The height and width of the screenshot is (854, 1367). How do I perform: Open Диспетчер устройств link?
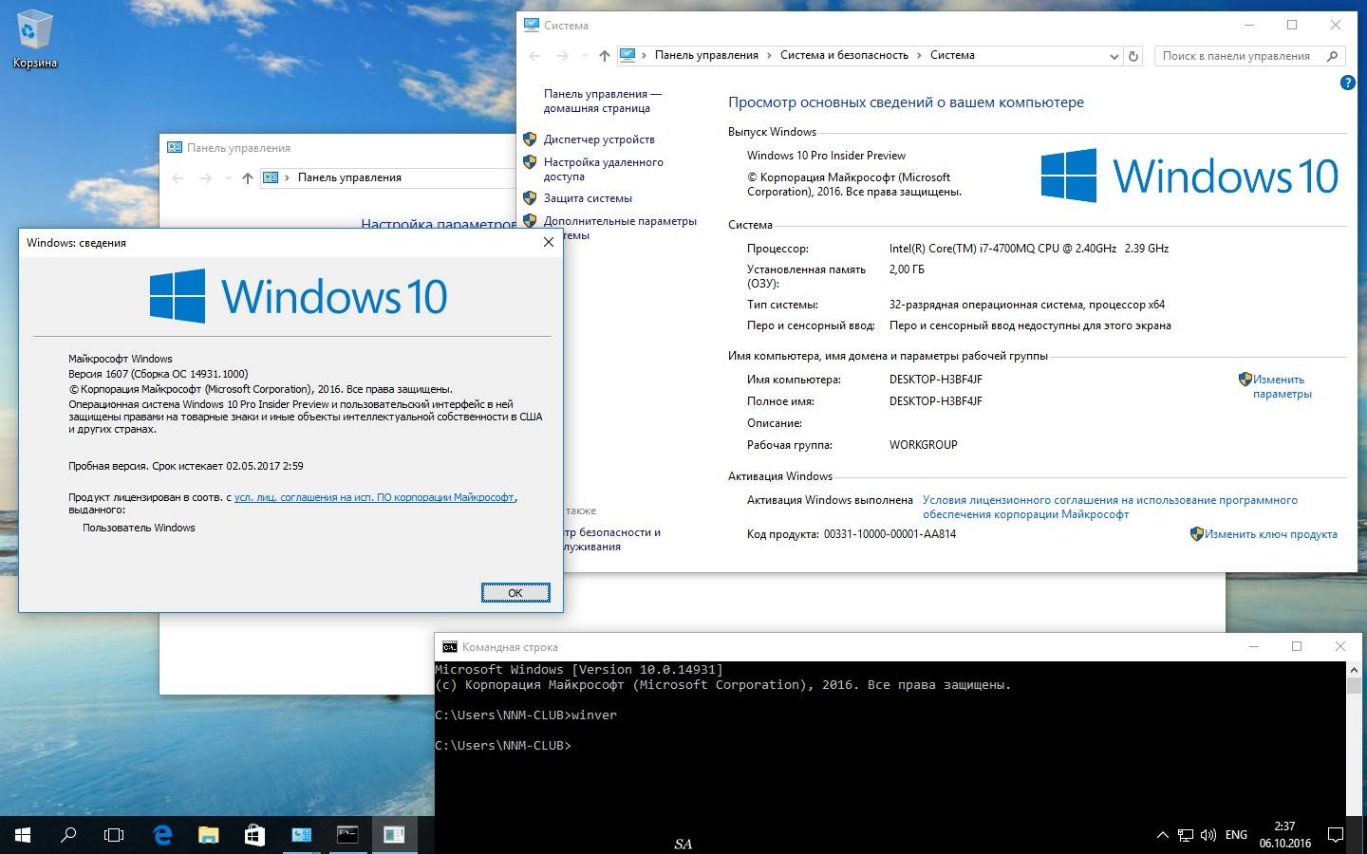tap(599, 139)
